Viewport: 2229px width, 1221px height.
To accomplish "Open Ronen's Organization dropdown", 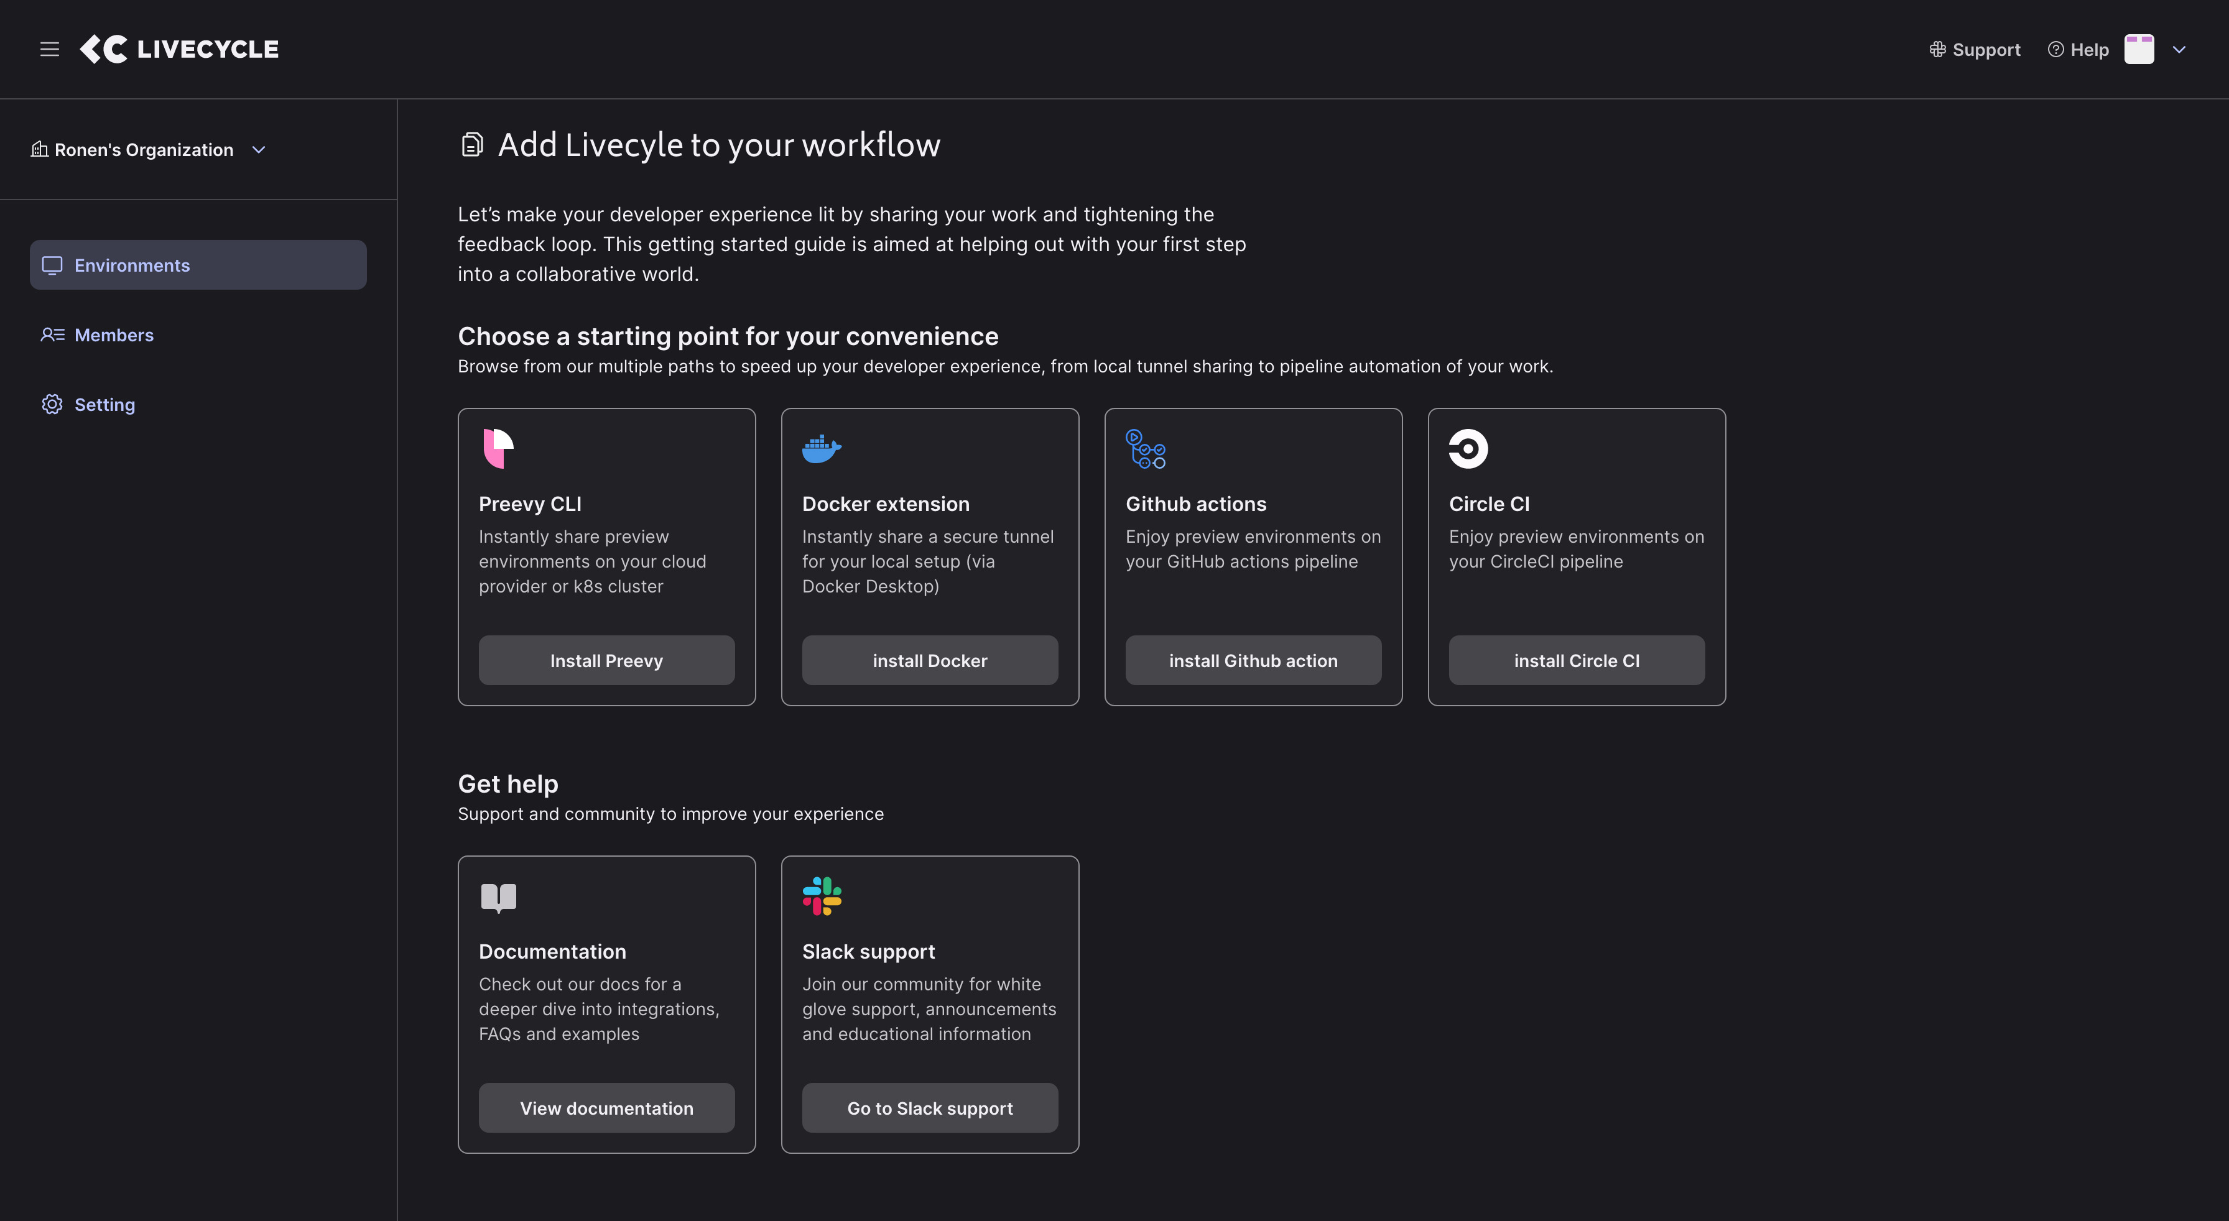I will (x=149, y=150).
